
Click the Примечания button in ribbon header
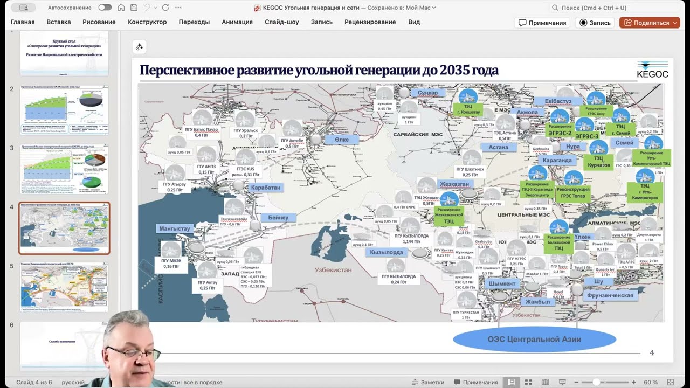click(x=542, y=23)
